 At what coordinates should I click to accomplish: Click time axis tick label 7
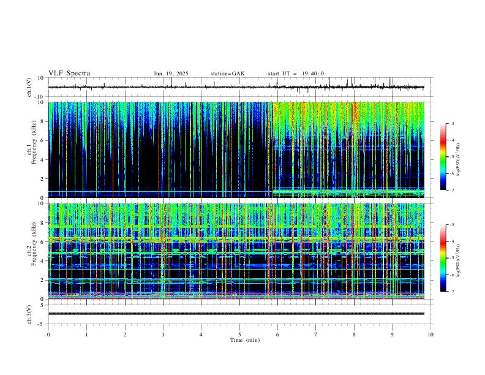tap(316, 335)
